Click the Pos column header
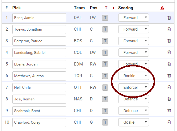This screenshot has height=131, width=177. 94,8
